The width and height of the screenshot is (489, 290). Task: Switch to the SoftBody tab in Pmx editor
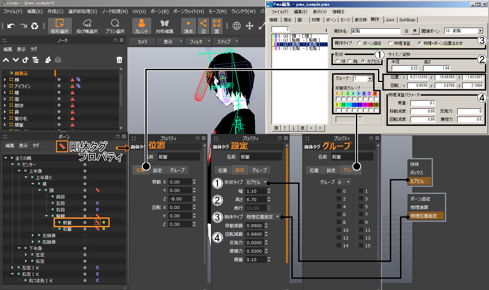407,20
